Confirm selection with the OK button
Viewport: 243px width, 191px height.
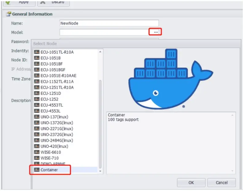(x=191, y=183)
